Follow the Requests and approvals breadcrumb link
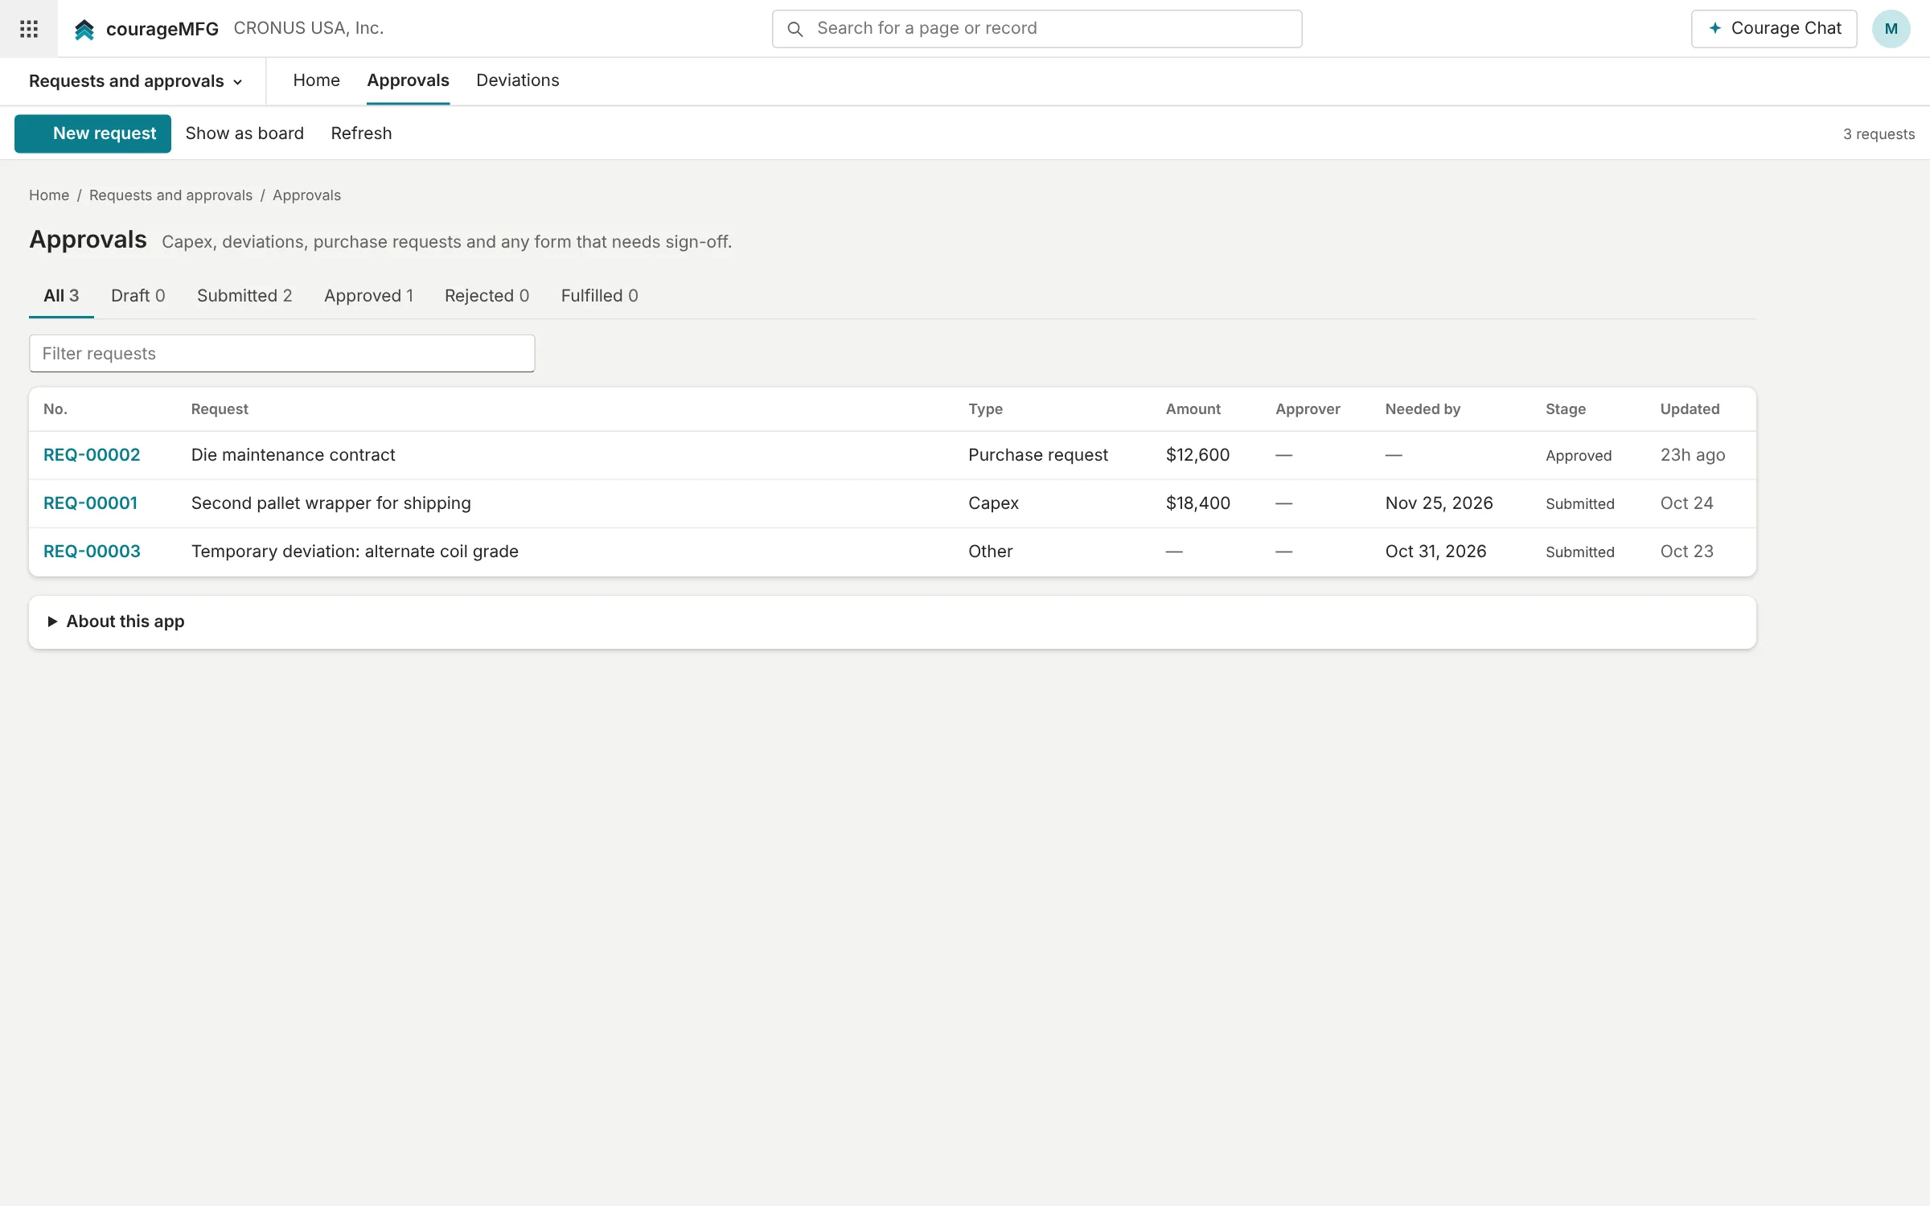 [170, 195]
